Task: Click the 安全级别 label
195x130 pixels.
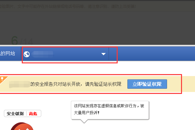Action: (x=15, y=113)
